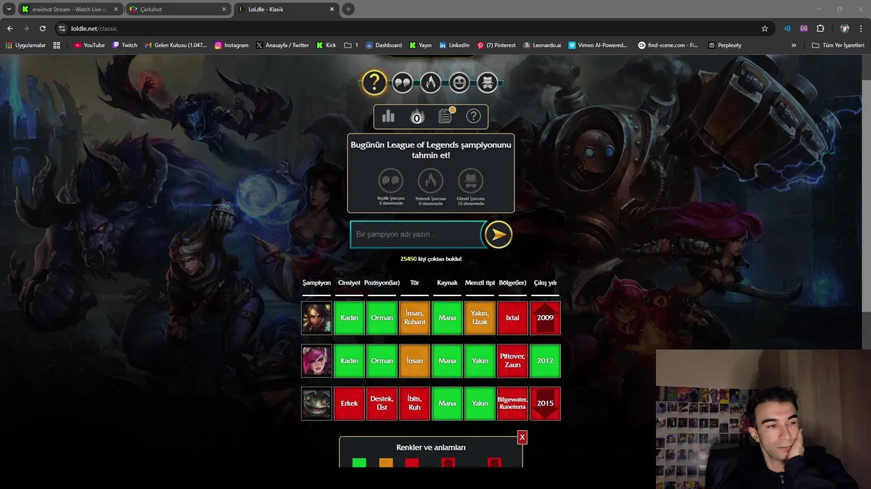871x489 pixels.
Task: Open the Perplexity bookmark
Action: [725, 46]
